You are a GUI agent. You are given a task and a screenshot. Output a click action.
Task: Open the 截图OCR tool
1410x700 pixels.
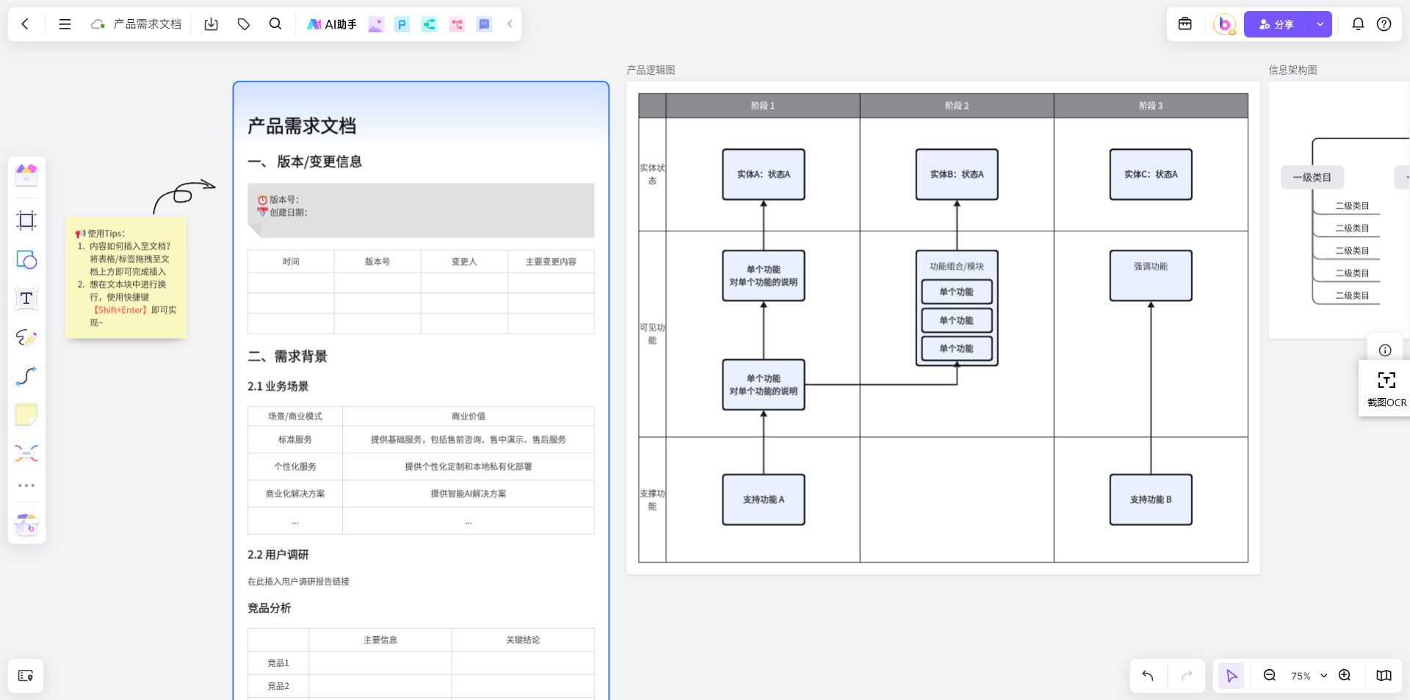[x=1386, y=389]
